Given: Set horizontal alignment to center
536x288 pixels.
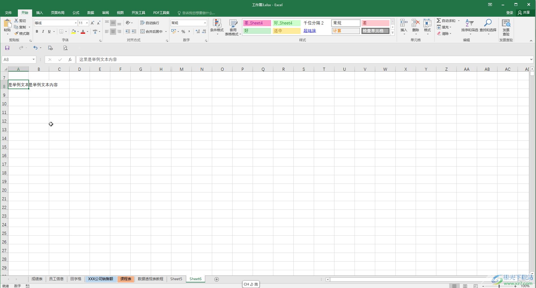Looking at the screenshot, I should tap(113, 31).
